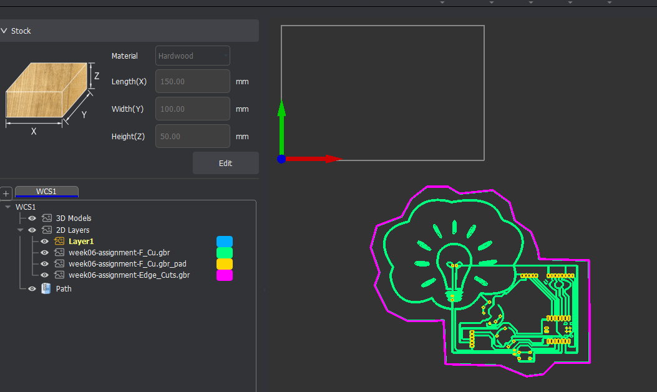Select 3D Models tree item
657x392 pixels.
point(74,218)
